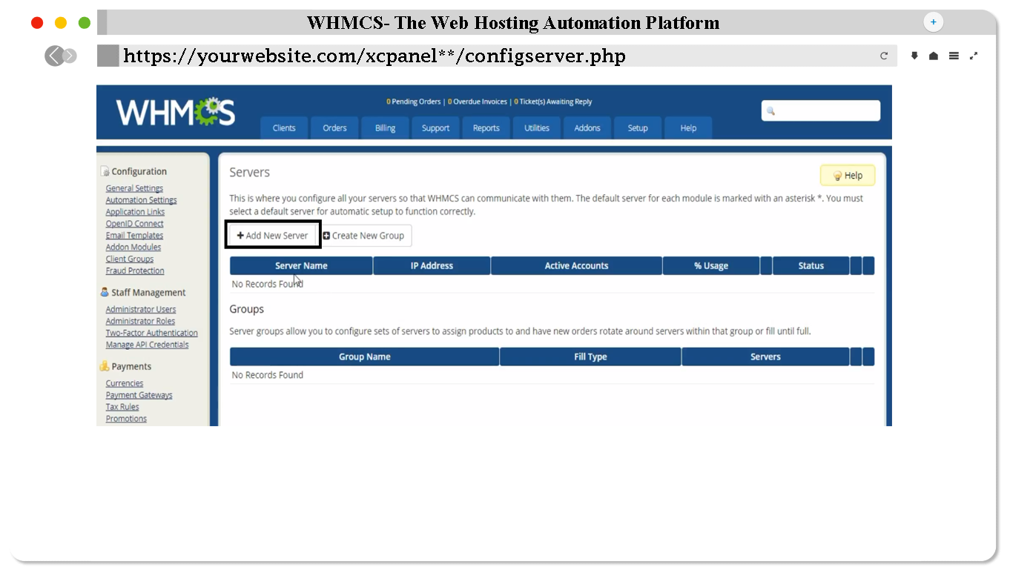
Task: Open a new tab with plus button
Action: click(933, 22)
